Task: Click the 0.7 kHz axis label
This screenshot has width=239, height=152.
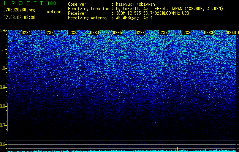Action: (3, 125)
